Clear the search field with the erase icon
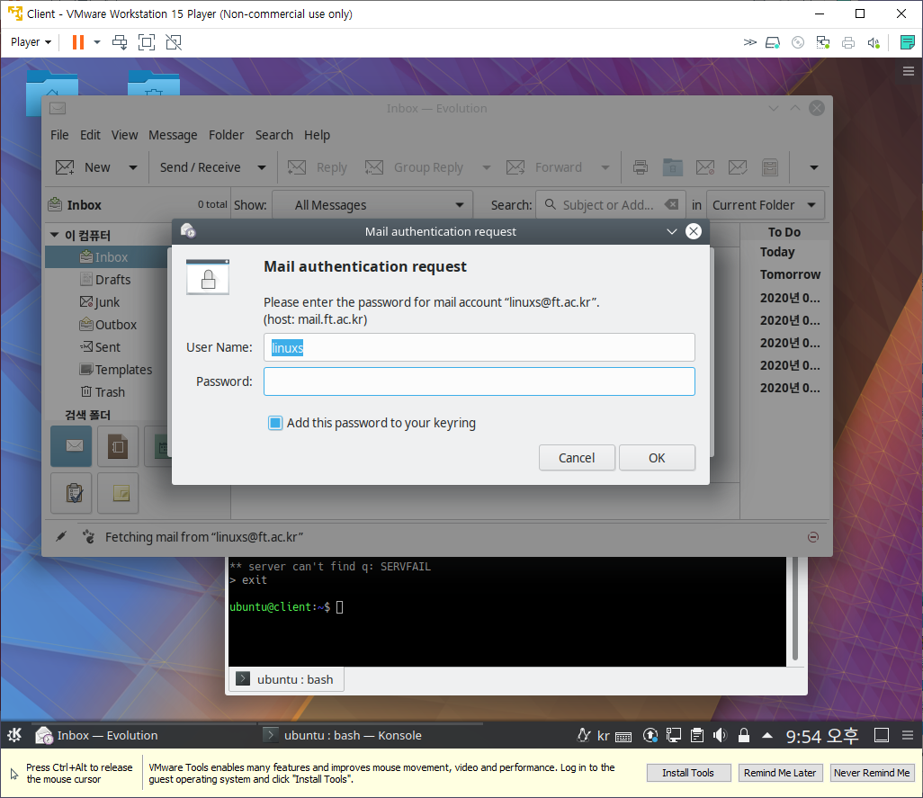Image resolution: width=923 pixels, height=798 pixels. pos(671,205)
